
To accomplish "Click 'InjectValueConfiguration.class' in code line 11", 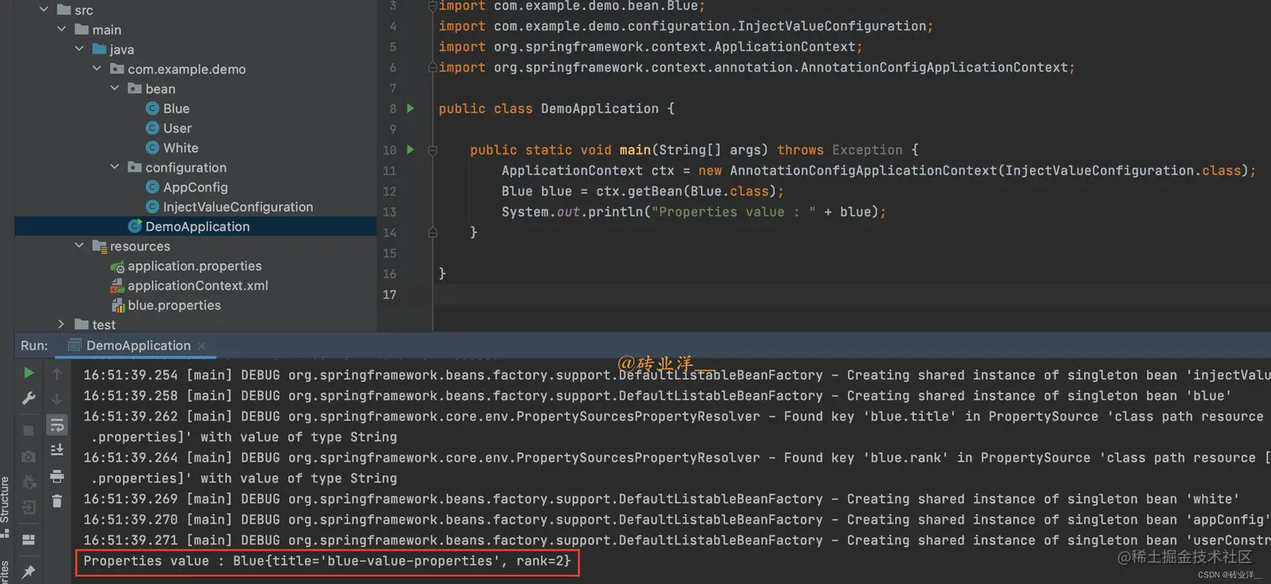I will coord(1123,171).
